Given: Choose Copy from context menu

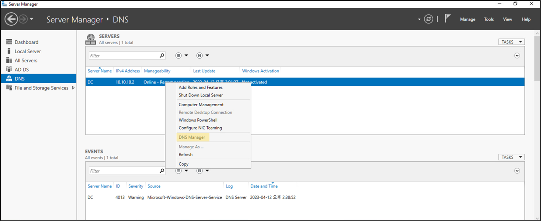Looking at the screenshot, I should click(x=183, y=164).
